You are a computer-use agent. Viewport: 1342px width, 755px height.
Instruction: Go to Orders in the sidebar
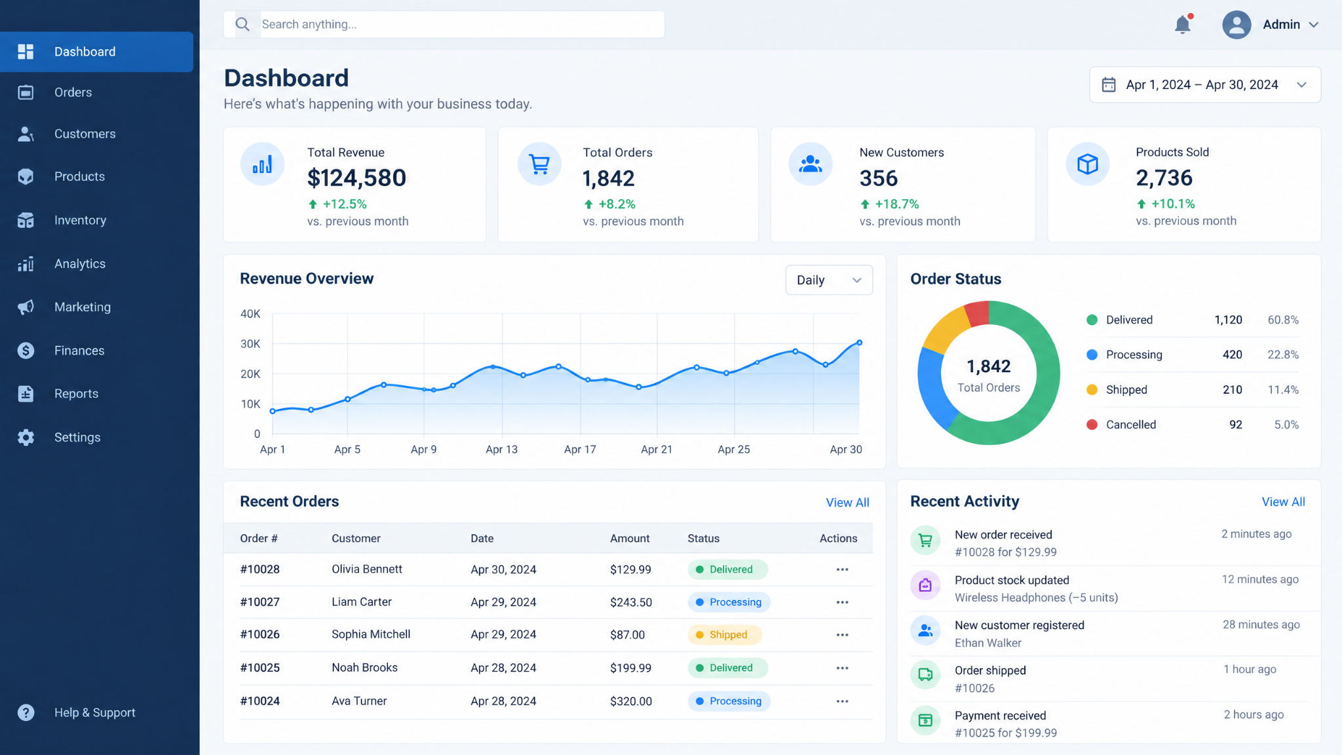(97, 92)
